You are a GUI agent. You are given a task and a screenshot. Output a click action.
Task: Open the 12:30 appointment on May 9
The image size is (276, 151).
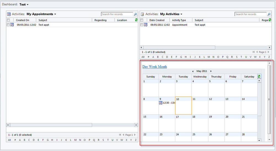(x=168, y=103)
